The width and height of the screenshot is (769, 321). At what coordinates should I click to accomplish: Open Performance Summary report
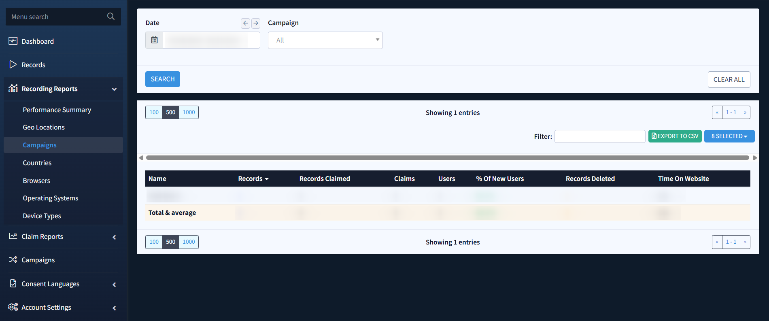(x=57, y=110)
